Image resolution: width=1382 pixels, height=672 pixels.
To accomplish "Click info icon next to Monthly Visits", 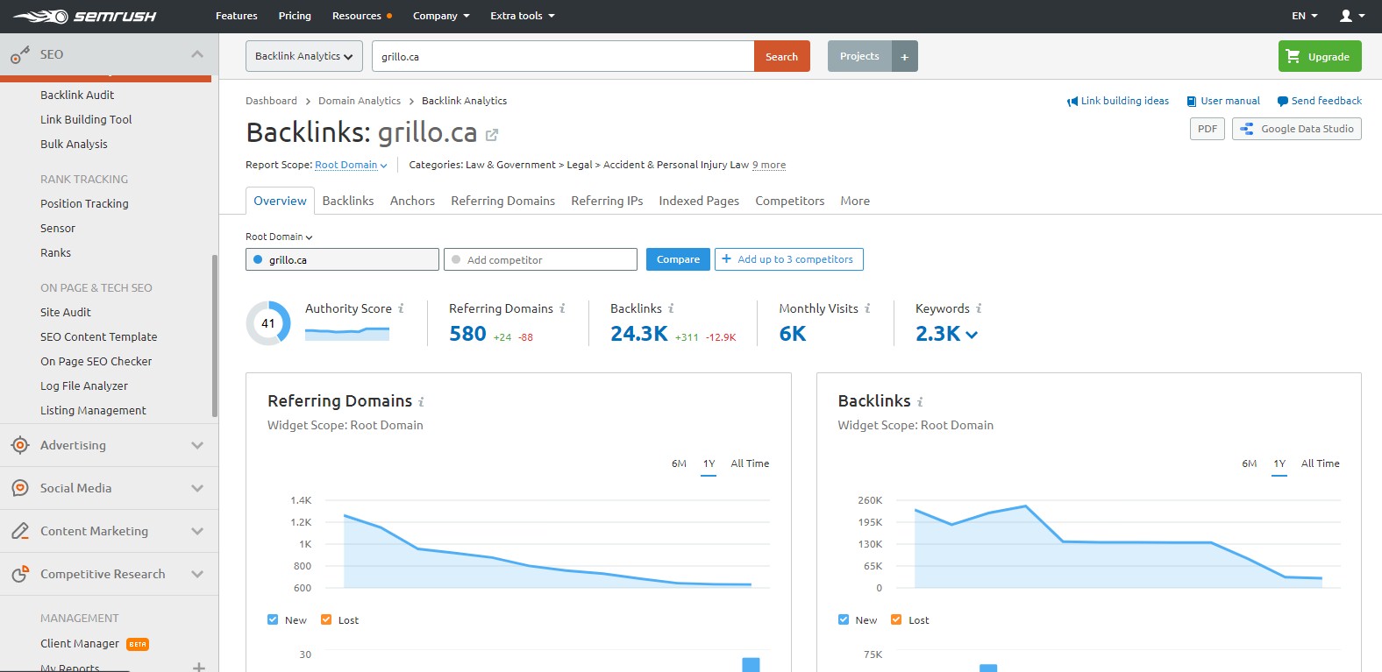I will (x=867, y=308).
